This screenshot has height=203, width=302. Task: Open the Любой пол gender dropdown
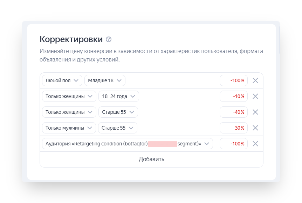tap(62, 80)
